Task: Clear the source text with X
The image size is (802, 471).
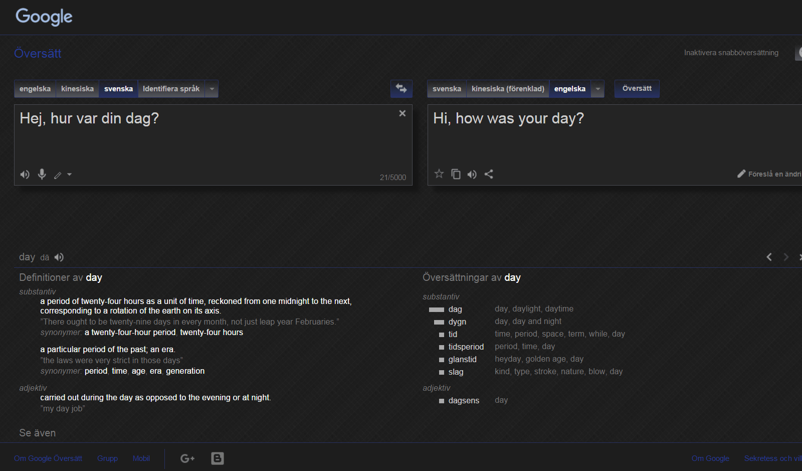Action: point(402,113)
